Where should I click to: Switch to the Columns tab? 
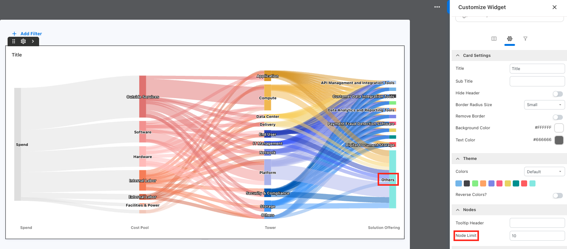pos(494,38)
